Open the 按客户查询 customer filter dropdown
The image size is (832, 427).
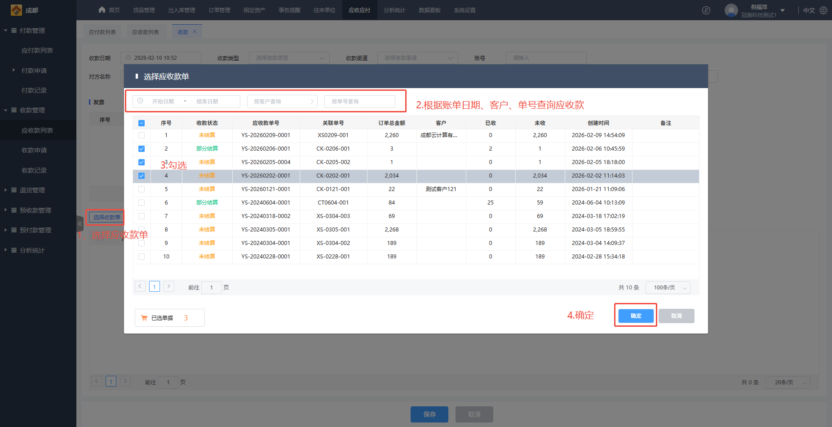pos(282,102)
